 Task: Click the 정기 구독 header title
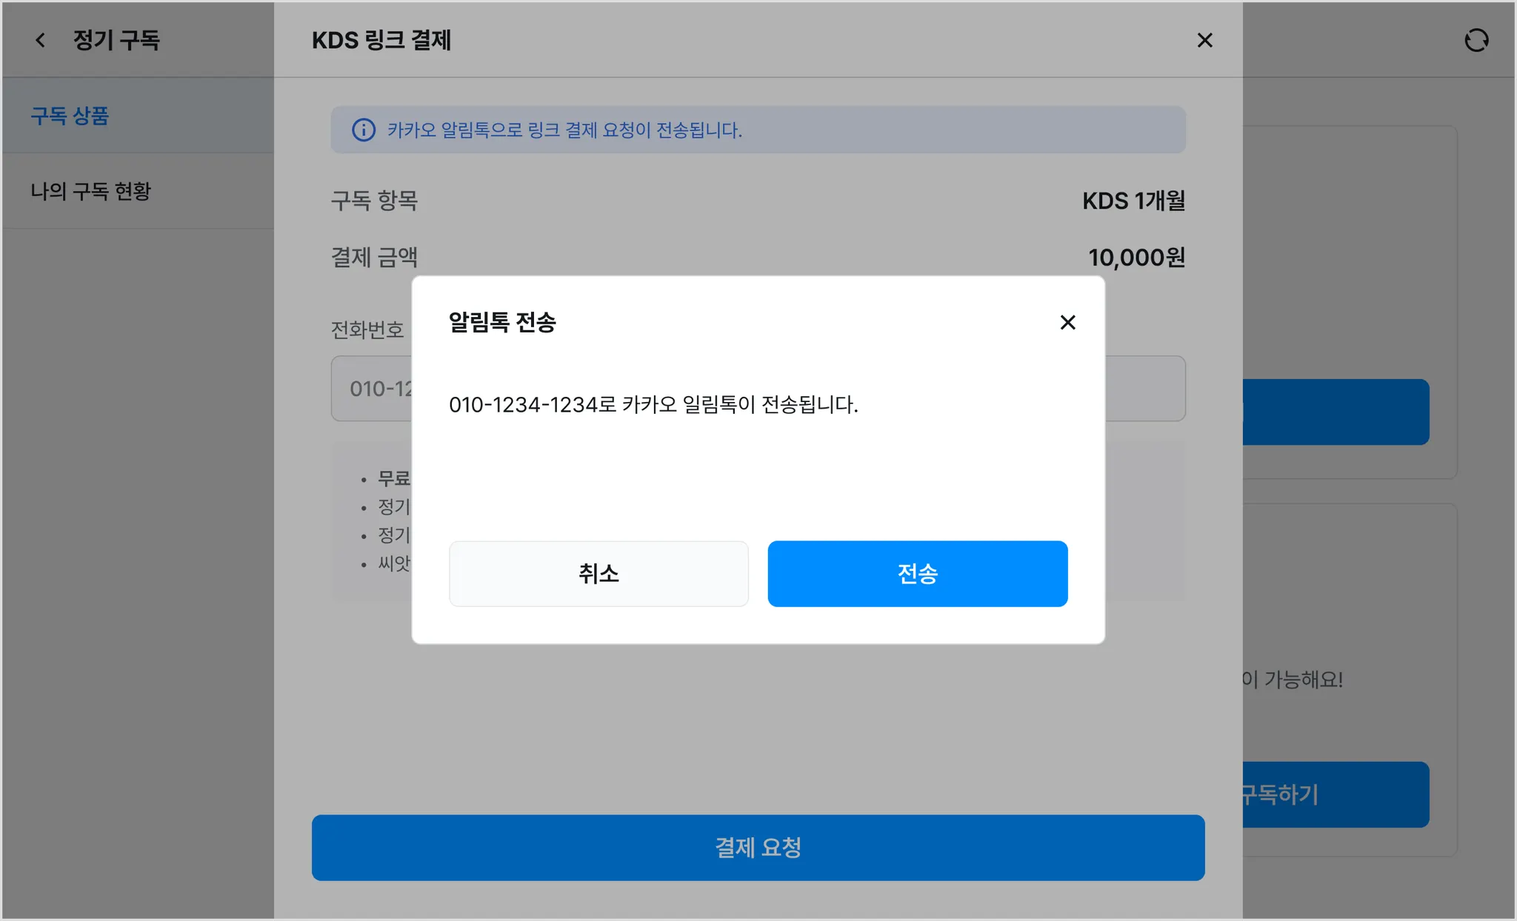[x=116, y=40]
